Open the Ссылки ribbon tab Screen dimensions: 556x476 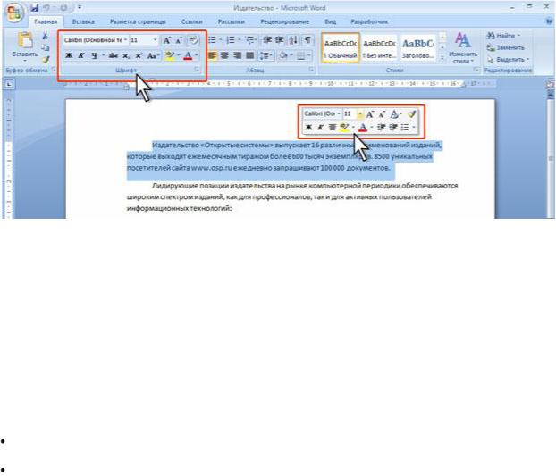pos(191,21)
